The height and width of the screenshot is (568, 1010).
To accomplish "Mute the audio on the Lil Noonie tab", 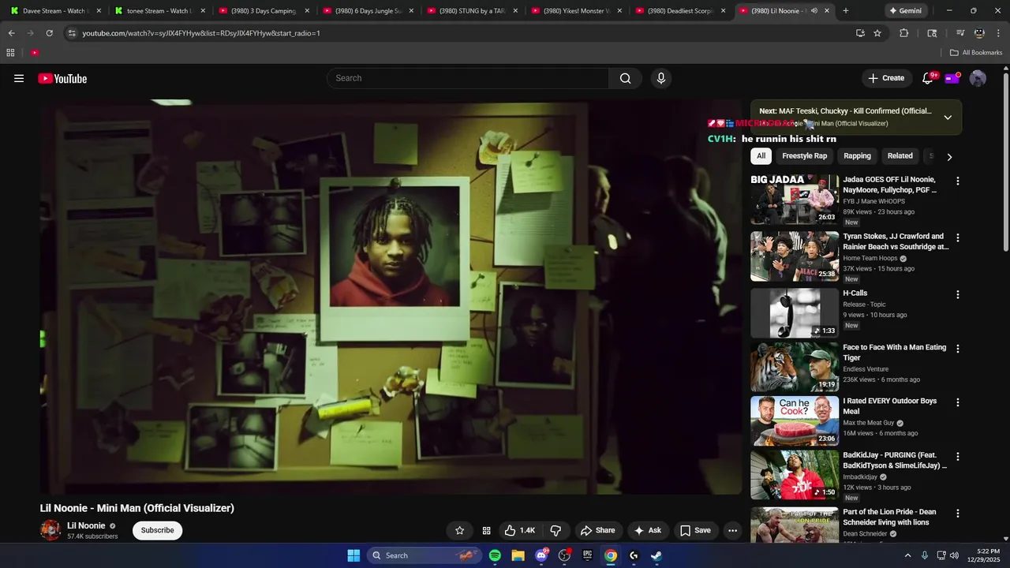I will coord(814,11).
